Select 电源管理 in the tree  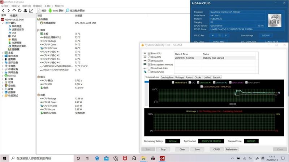tap(17, 43)
